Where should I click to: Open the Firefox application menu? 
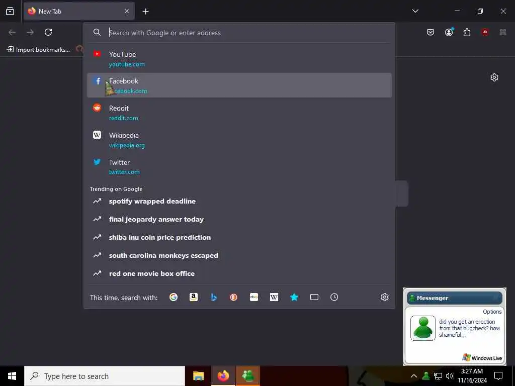click(x=503, y=32)
